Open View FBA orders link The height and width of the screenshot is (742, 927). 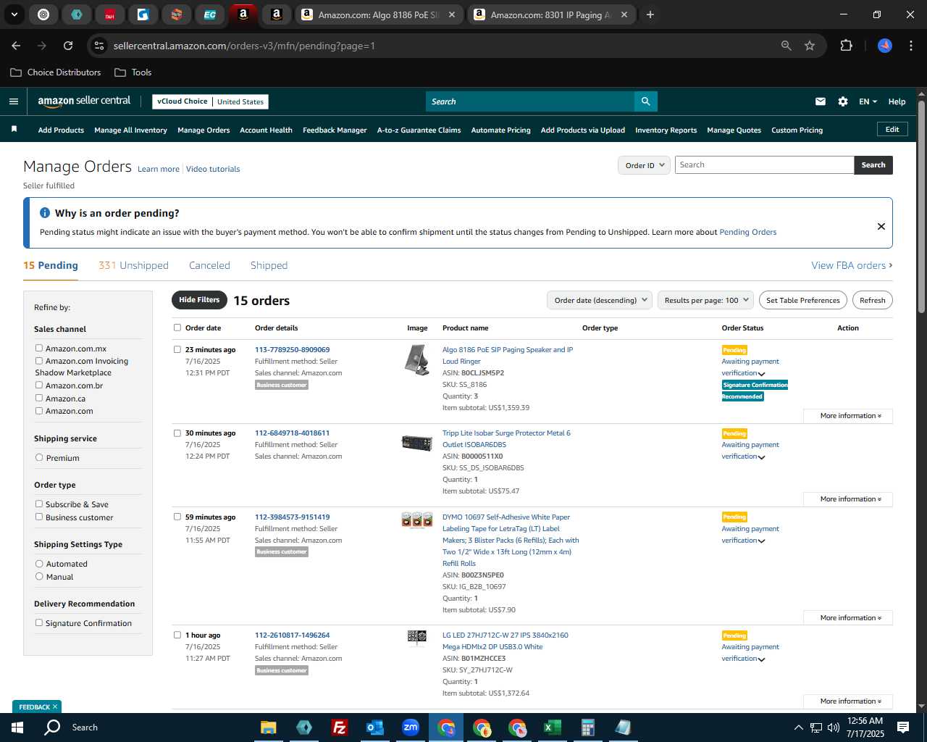[x=852, y=265]
